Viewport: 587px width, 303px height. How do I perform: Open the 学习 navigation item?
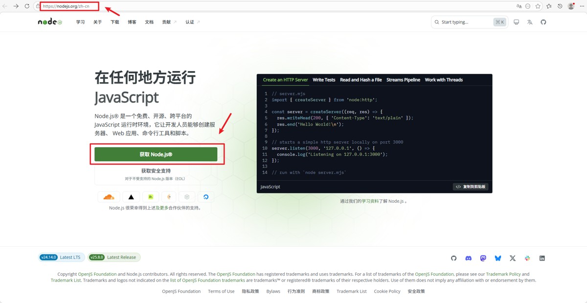[x=80, y=22]
